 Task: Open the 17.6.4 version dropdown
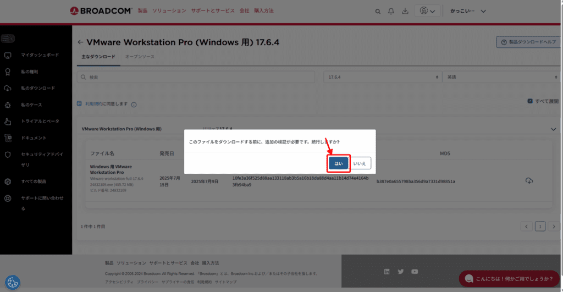pyautogui.click(x=383, y=77)
